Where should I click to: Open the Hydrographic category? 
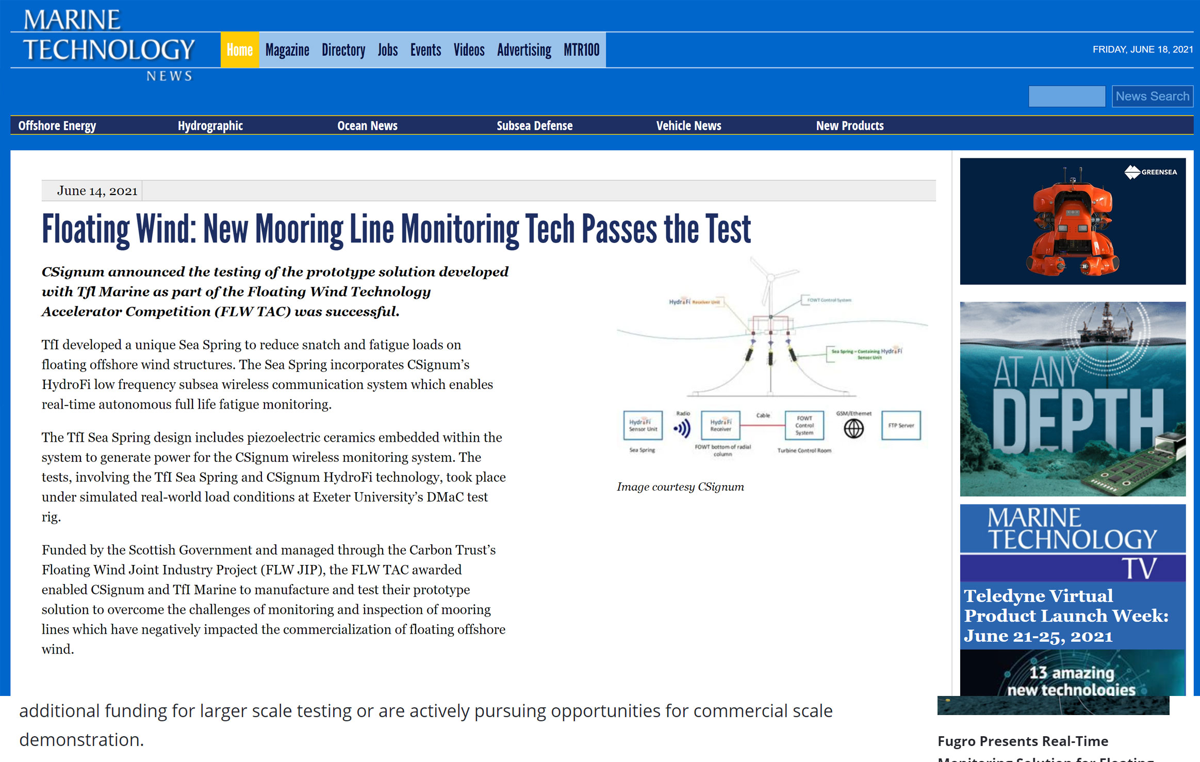point(210,126)
